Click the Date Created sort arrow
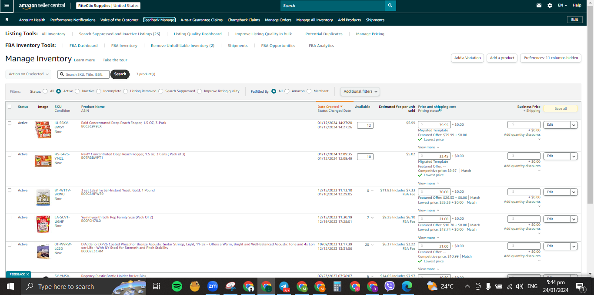Screen dimensions: 594x295 click(341, 107)
